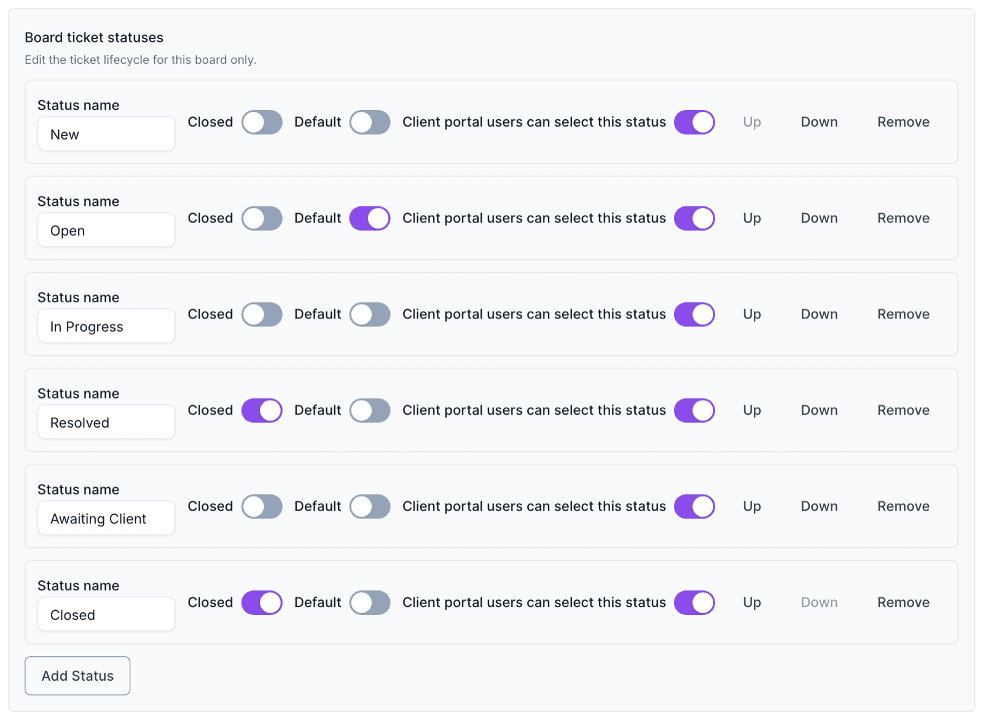Move New status Down

(819, 122)
